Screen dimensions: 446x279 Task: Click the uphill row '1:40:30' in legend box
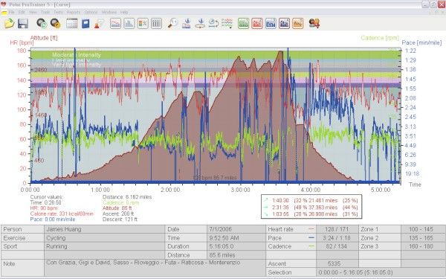pos(311,200)
